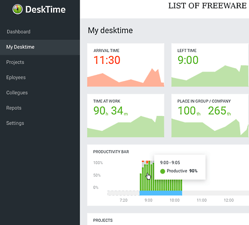Screen dimensions: 249x225
Task: Open the Dashboard menu item
Action: tap(19, 32)
